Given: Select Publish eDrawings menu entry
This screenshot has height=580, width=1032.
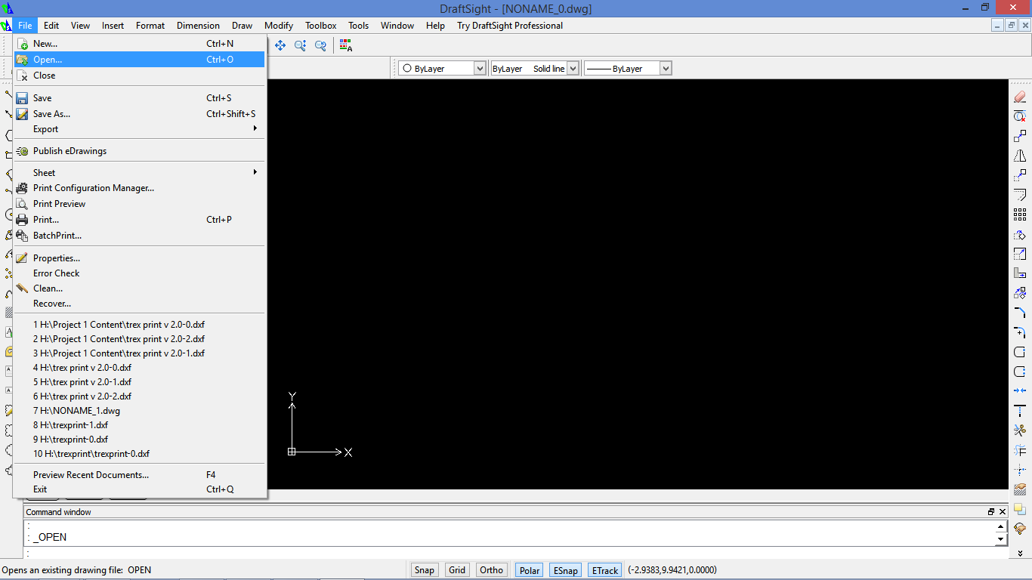Looking at the screenshot, I should 140,151.
